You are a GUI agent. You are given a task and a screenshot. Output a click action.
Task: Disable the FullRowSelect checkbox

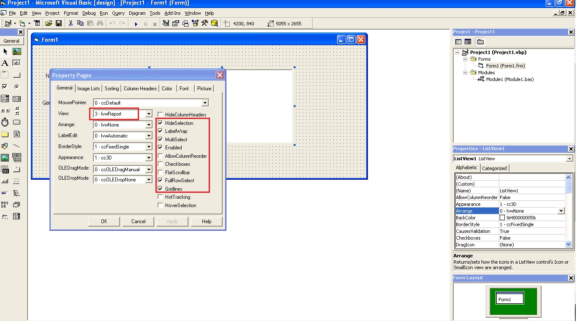[x=161, y=181]
